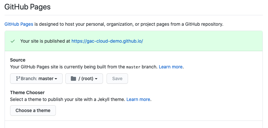Click the Jekyll theme description text
Image resolution: width=268 pixels, height=128 pixels.
tap(68, 99)
